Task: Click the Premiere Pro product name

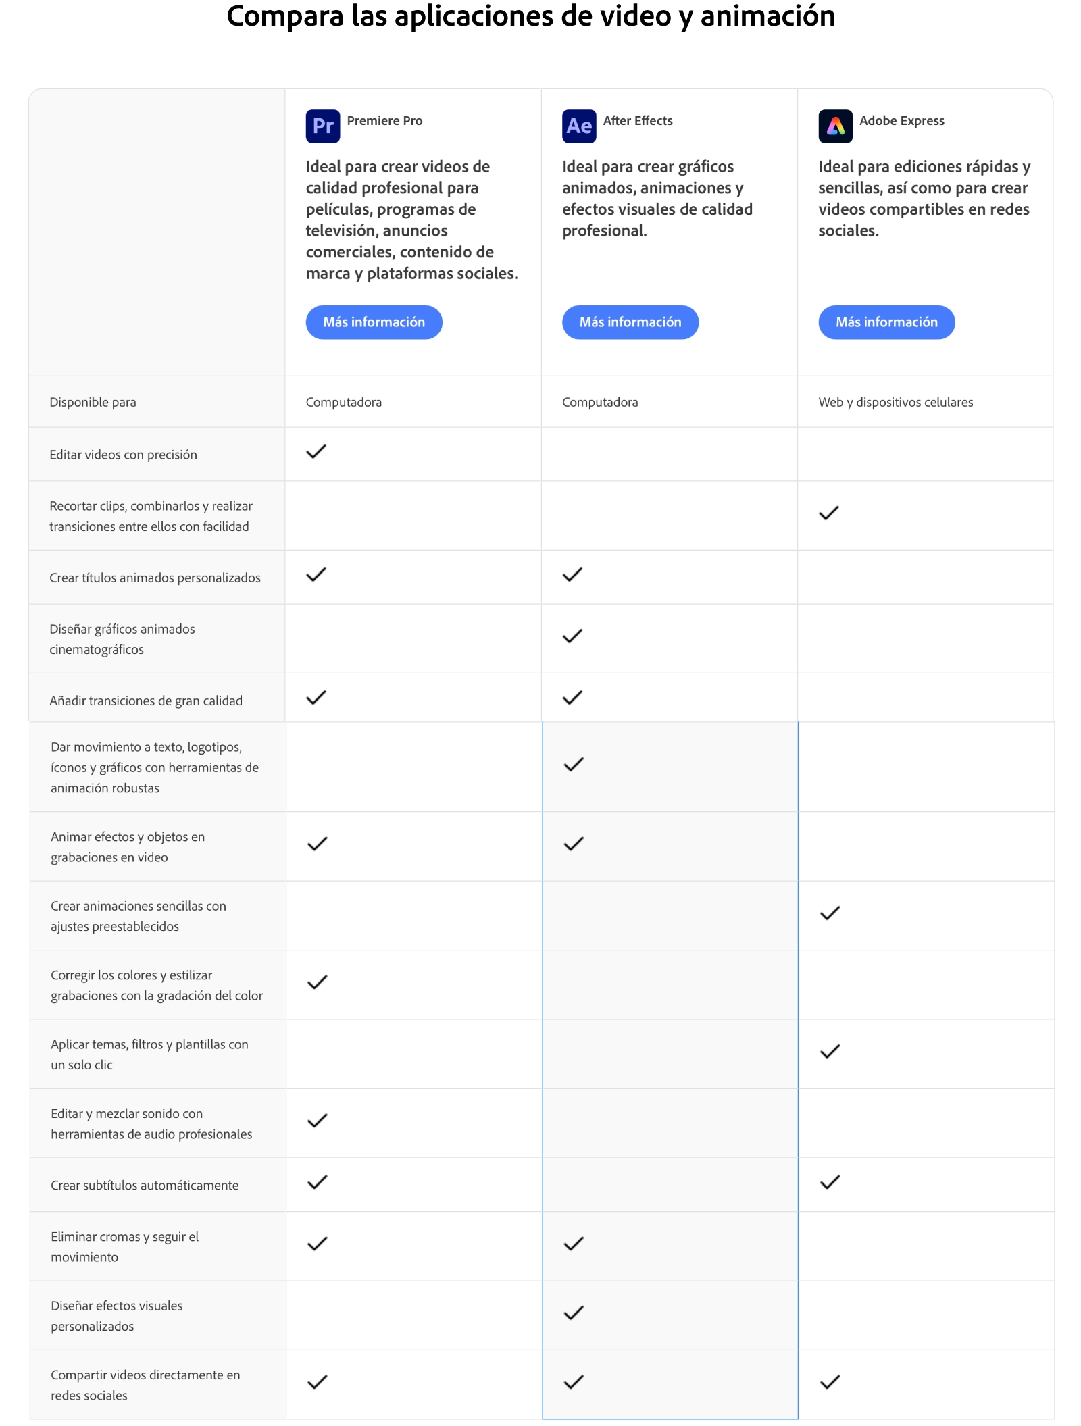Action: point(384,121)
